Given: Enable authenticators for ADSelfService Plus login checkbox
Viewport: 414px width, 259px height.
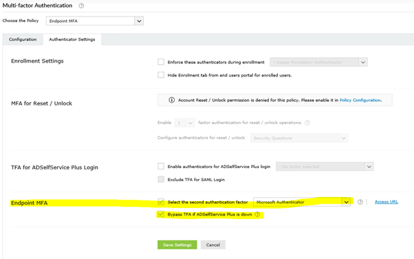Looking at the screenshot, I should tap(161, 166).
